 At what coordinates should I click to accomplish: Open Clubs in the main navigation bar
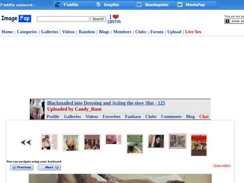tap(141, 32)
